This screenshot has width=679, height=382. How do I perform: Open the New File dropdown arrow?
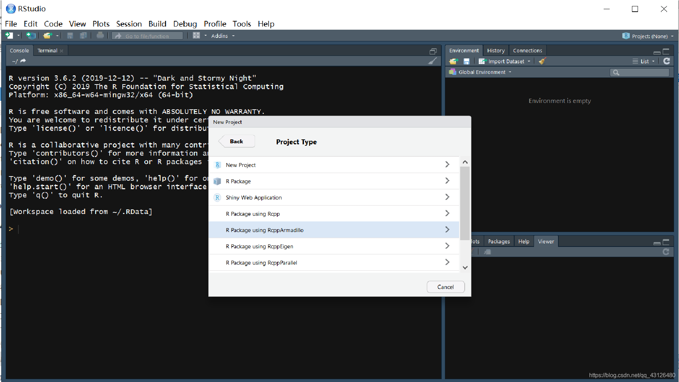[x=18, y=36]
